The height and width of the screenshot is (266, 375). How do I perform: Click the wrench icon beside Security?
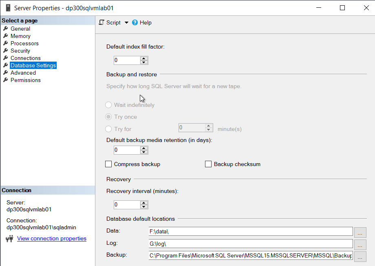pyautogui.click(x=6, y=51)
